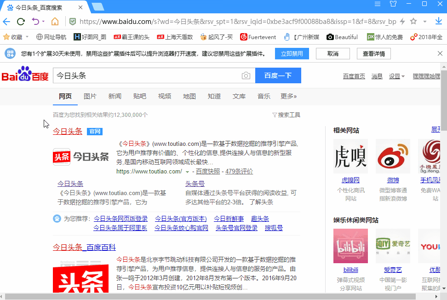Expand the 更多 search category dropdown
The height and width of the screenshot is (300, 447).
coord(288,96)
